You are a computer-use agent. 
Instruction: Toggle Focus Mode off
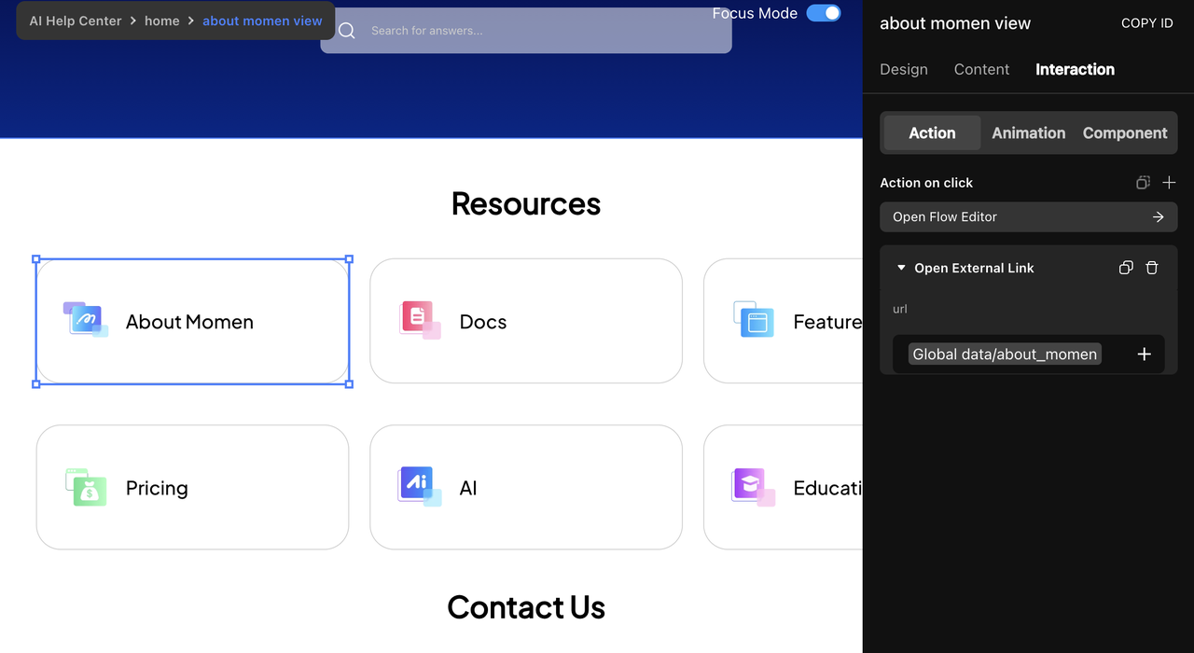(824, 13)
